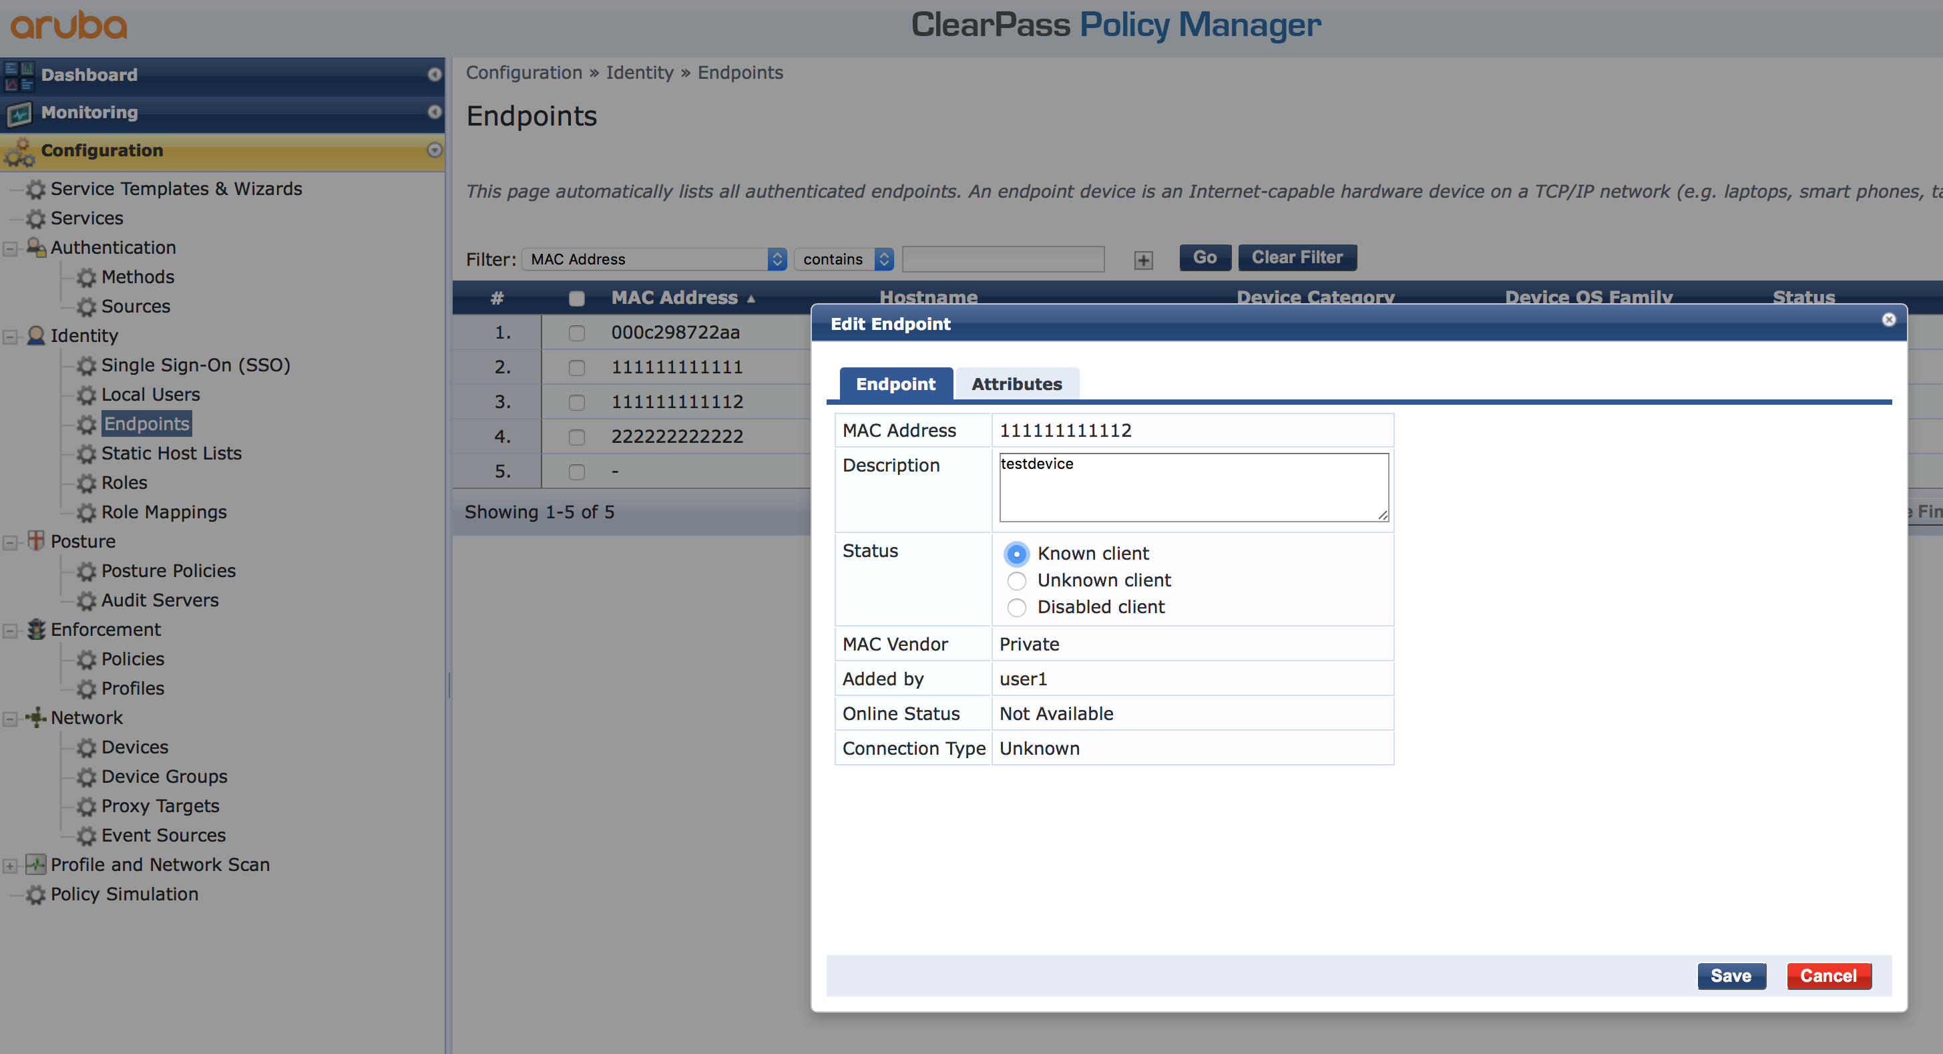1943x1054 pixels.
Task: Click the aruba logo
Action: coord(68,25)
